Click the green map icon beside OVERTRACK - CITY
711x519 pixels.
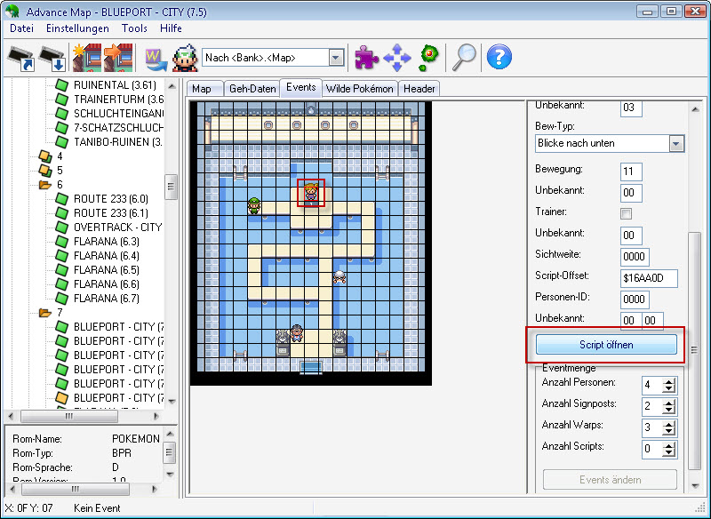61,228
